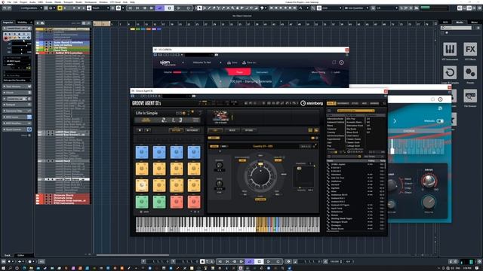The width and height of the screenshot is (483, 271).
Task: Click Drive knob in blue plugin window
Action: click(x=429, y=181)
